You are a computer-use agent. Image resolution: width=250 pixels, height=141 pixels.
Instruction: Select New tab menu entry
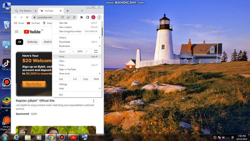coord(77,23)
